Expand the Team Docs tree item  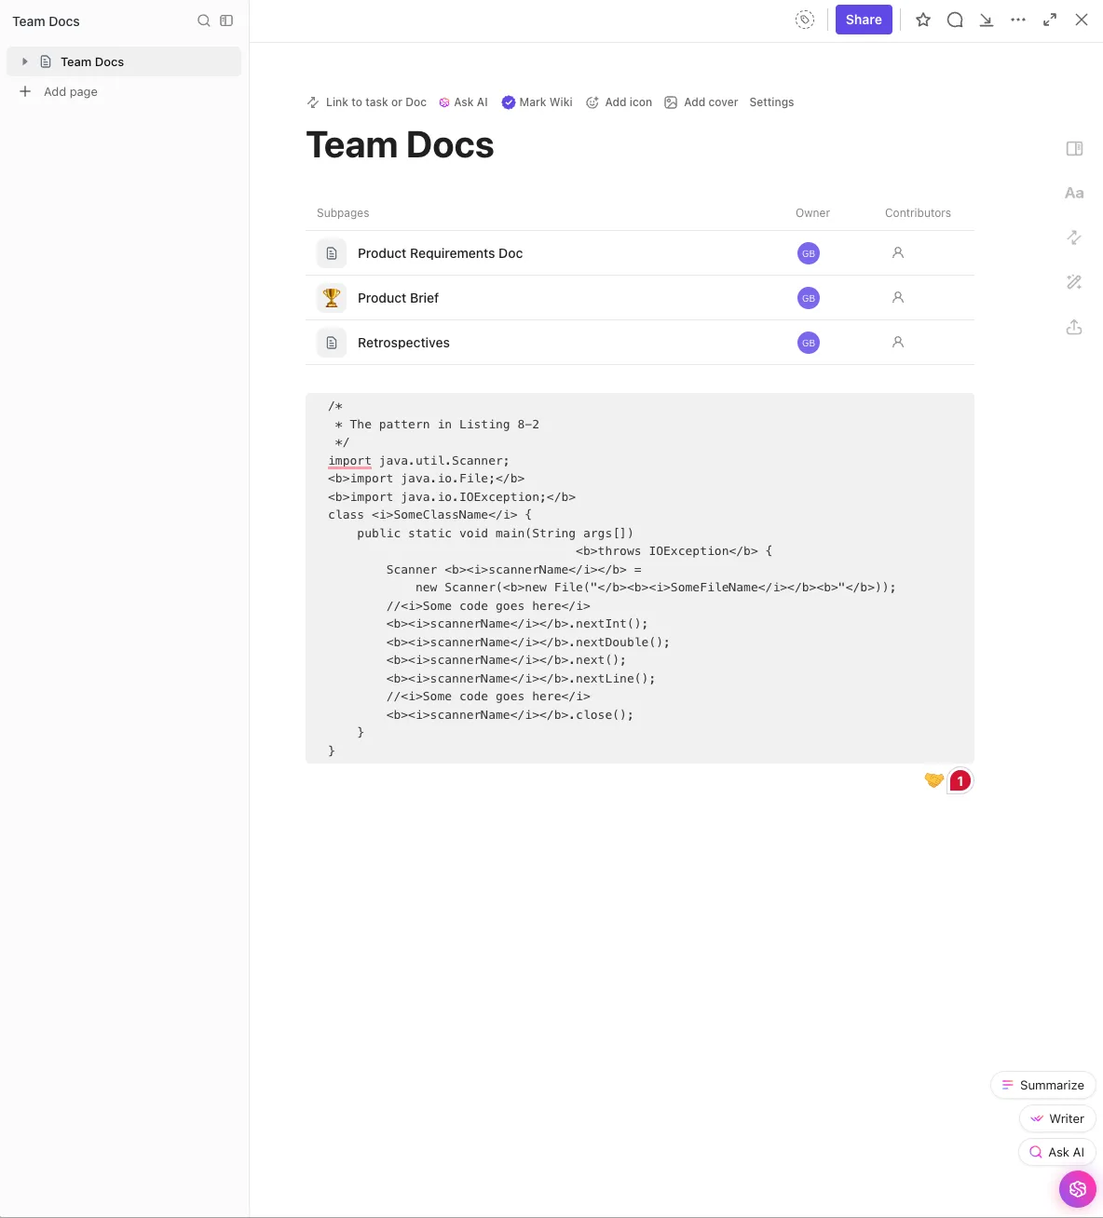(x=24, y=61)
